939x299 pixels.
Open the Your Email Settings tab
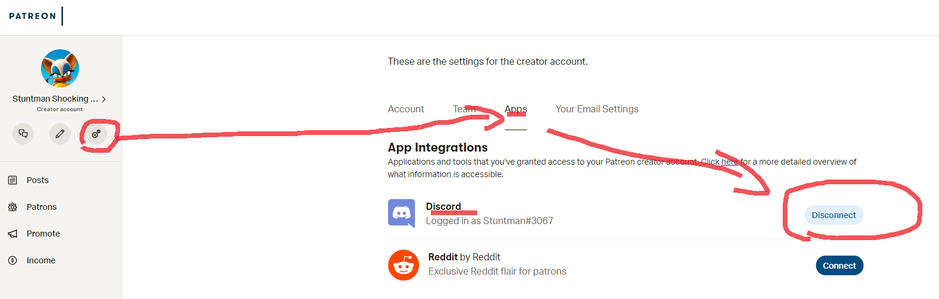(x=597, y=109)
